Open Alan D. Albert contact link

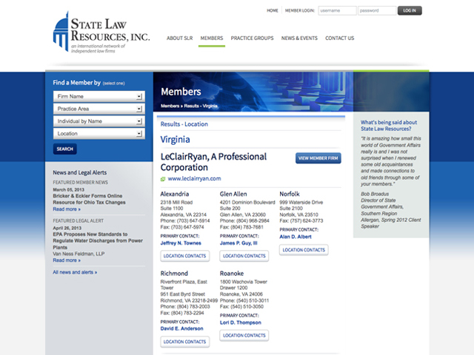point(296,237)
